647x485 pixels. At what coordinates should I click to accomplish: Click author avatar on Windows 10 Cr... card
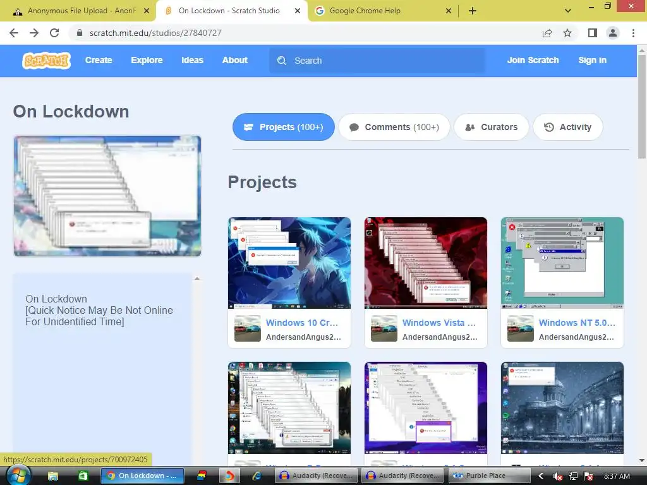coord(248,328)
